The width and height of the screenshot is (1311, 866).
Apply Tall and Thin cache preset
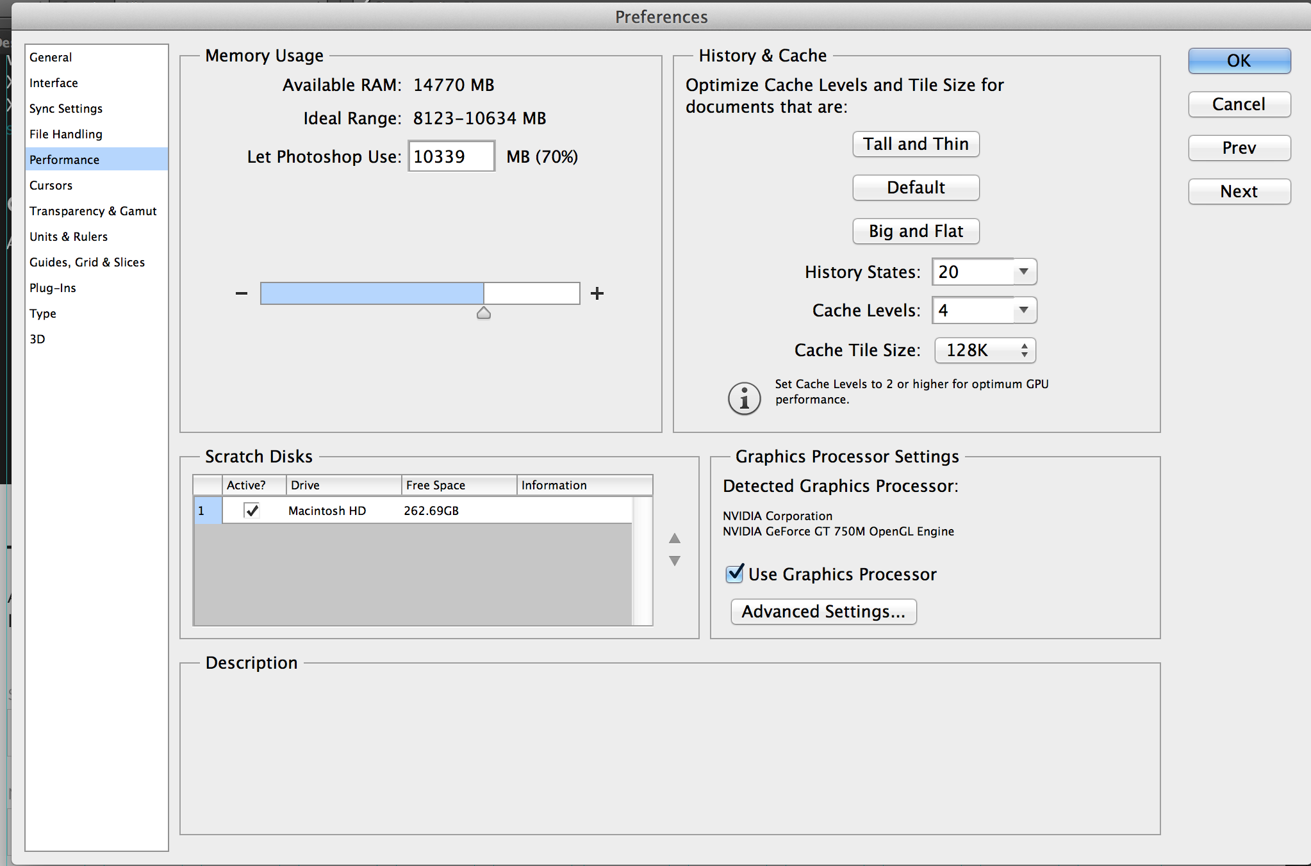click(x=916, y=144)
